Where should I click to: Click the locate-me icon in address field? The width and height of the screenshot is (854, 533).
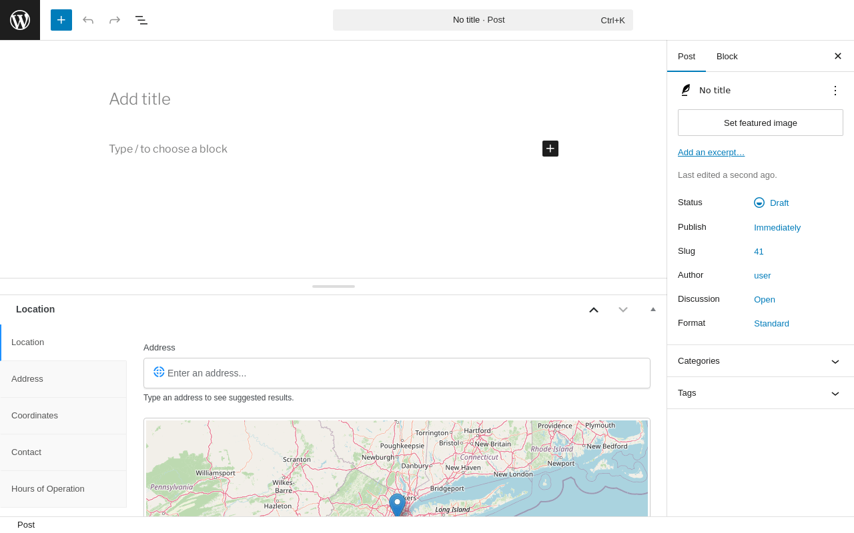tap(159, 372)
